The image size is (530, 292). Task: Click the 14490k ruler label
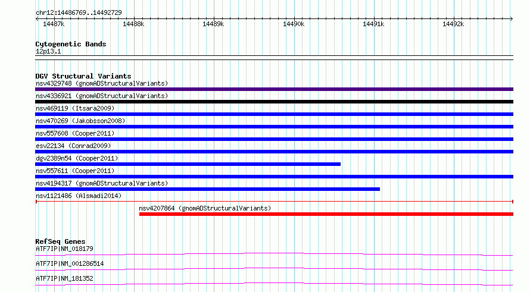click(x=294, y=24)
